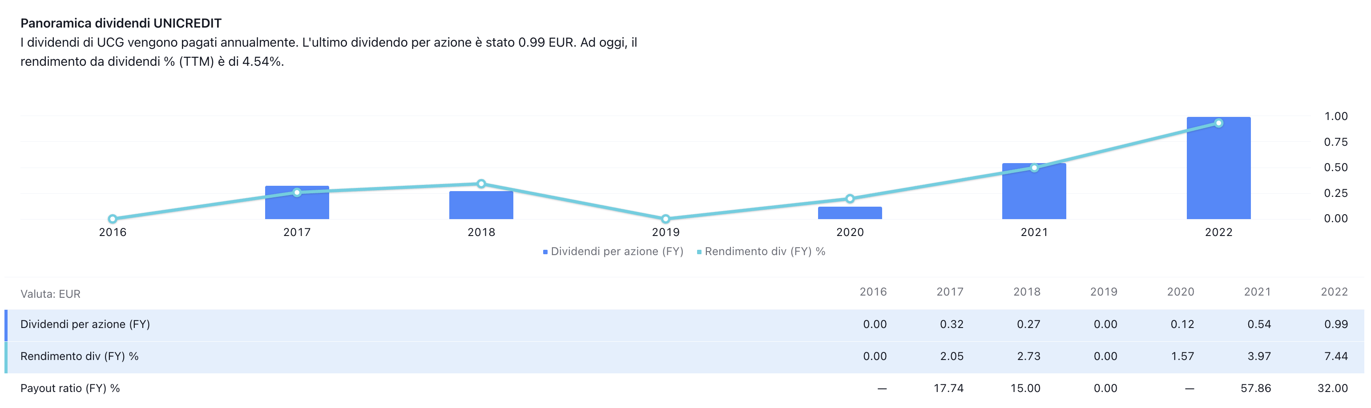Screen dimensions: 1371x408
Task: Select the Payout ratio table row label
Action: tap(70, 388)
